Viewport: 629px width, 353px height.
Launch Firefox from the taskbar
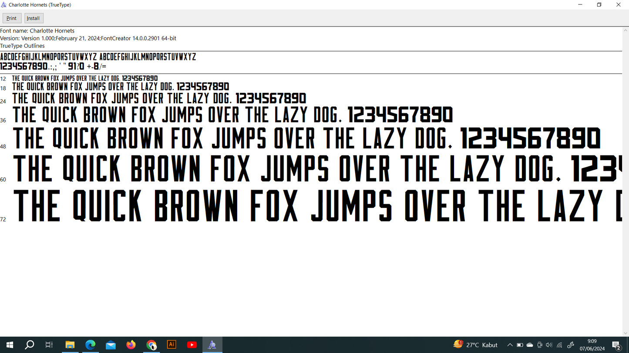(x=131, y=345)
